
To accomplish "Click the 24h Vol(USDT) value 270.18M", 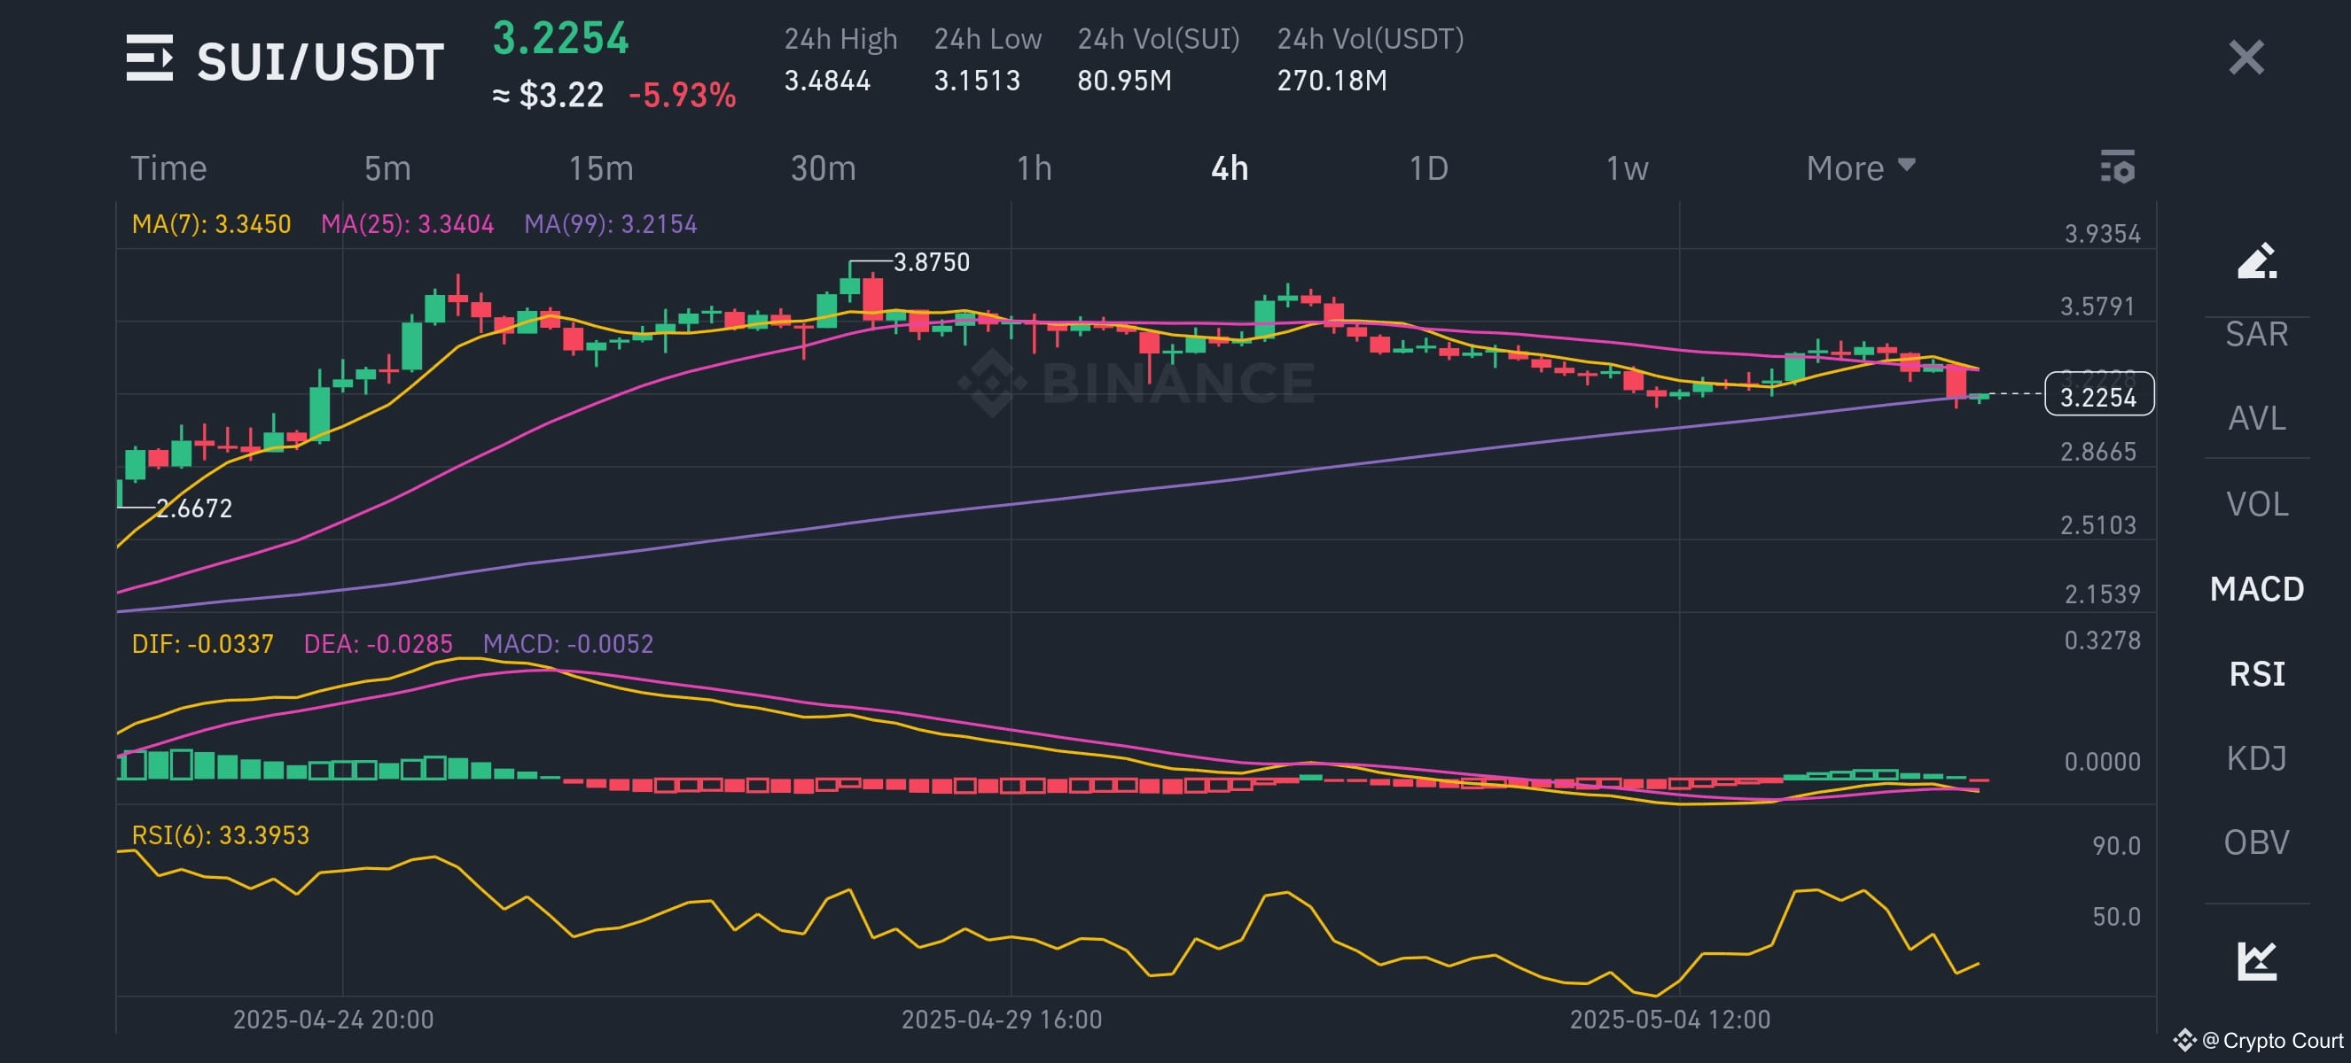I will [x=1332, y=81].
